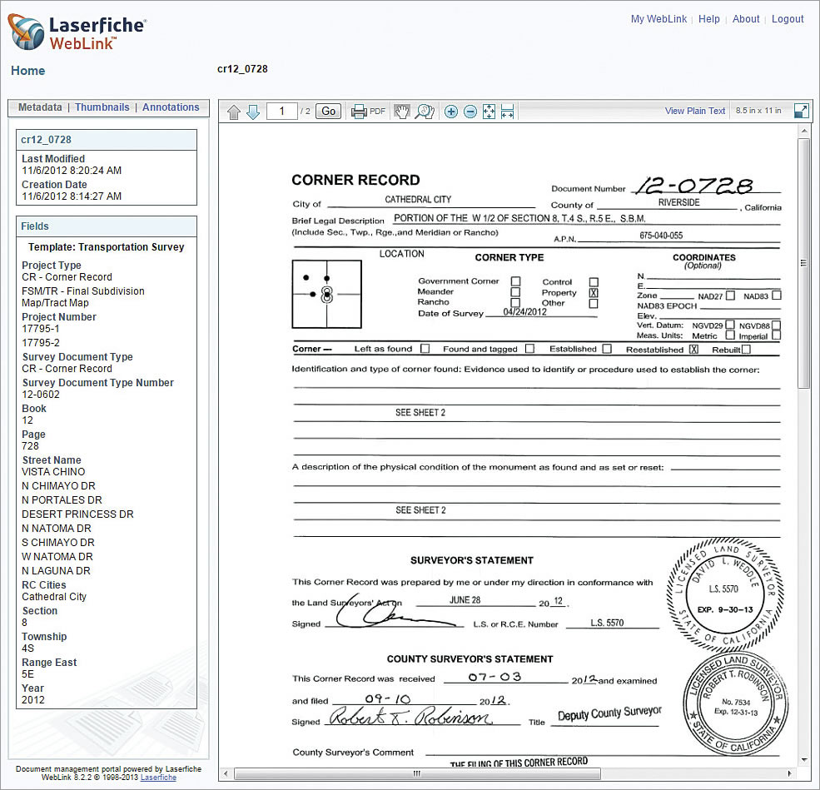Click the Township value 4S
The width and height of the screenshot is (820, 790).
27,648
